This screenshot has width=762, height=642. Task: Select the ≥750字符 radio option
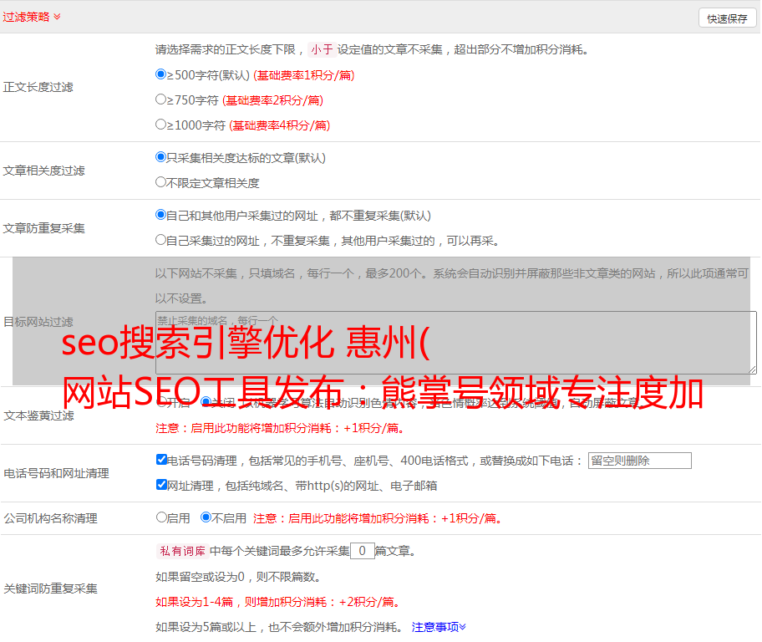(160, 99)
